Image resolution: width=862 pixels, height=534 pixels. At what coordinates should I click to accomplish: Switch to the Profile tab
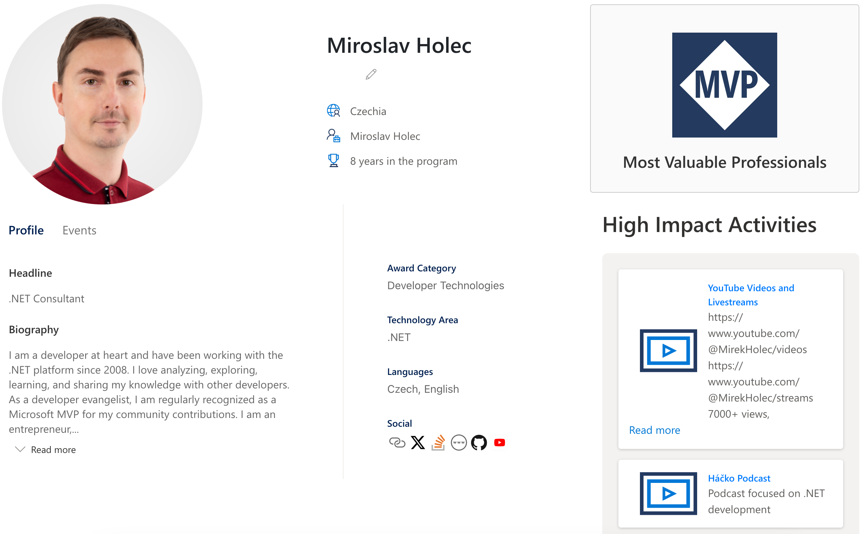tap(26, 230)
